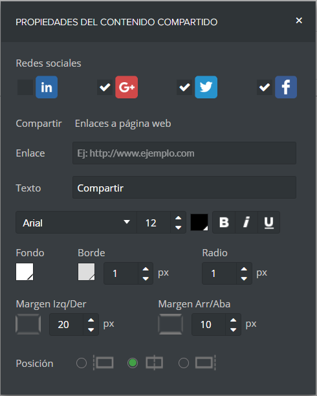Click the Enlace URL input field
Viewport: 317px width, 396px height.
coord(184,153)
